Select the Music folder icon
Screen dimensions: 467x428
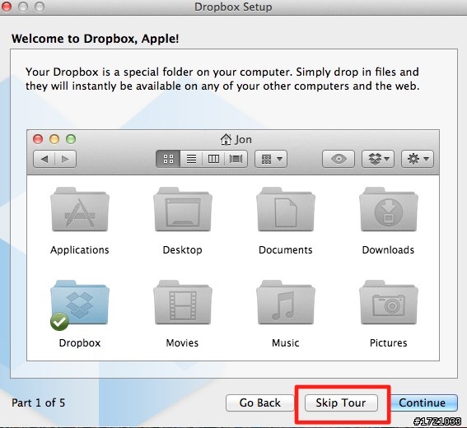286,302
